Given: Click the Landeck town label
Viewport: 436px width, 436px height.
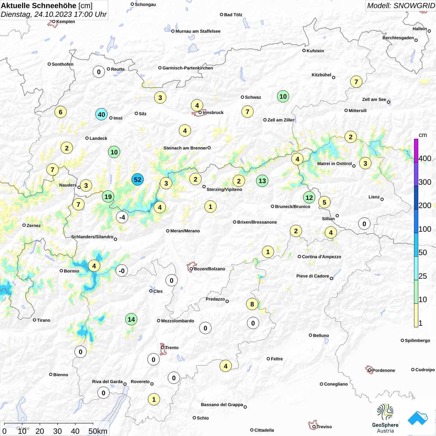Looking at the screenshot, I should click(x=98, y=138).
